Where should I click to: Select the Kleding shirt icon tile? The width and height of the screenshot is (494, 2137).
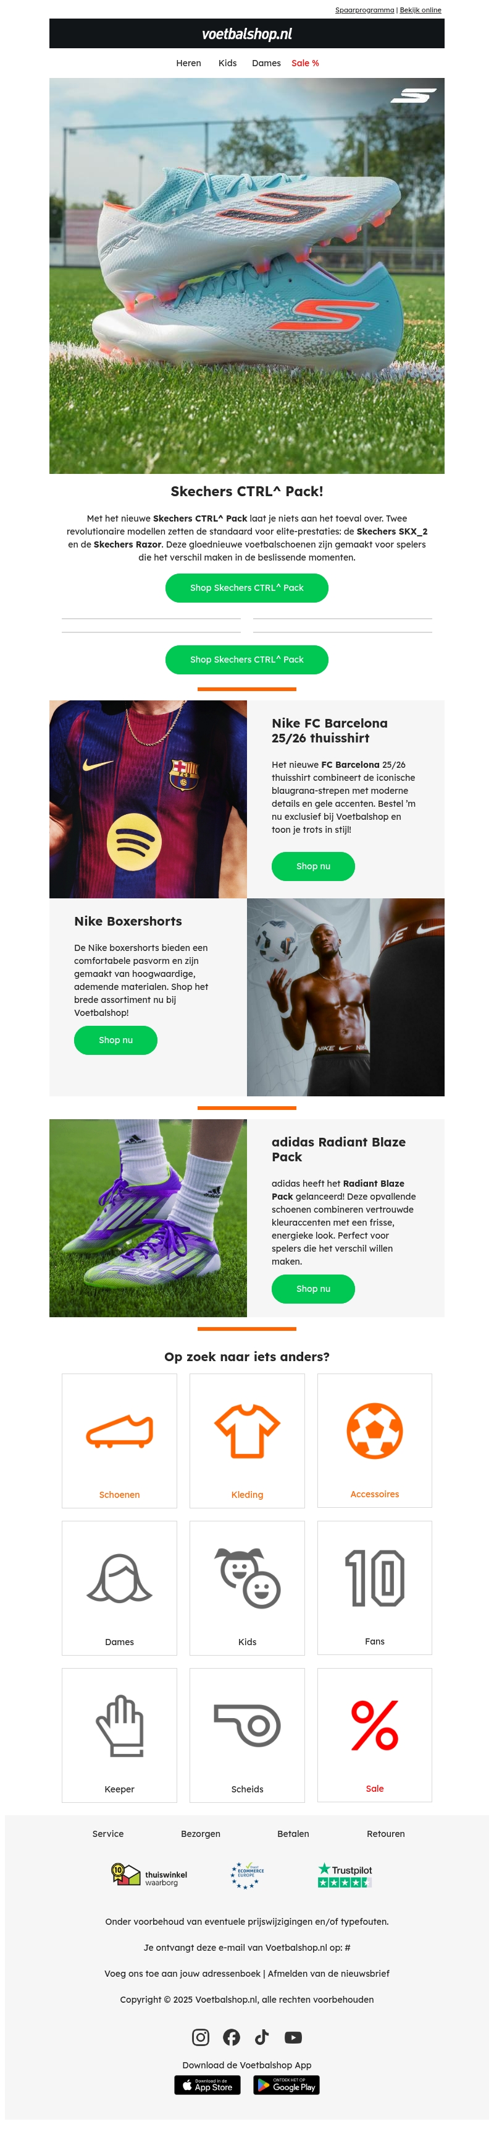coord(246,1439)
